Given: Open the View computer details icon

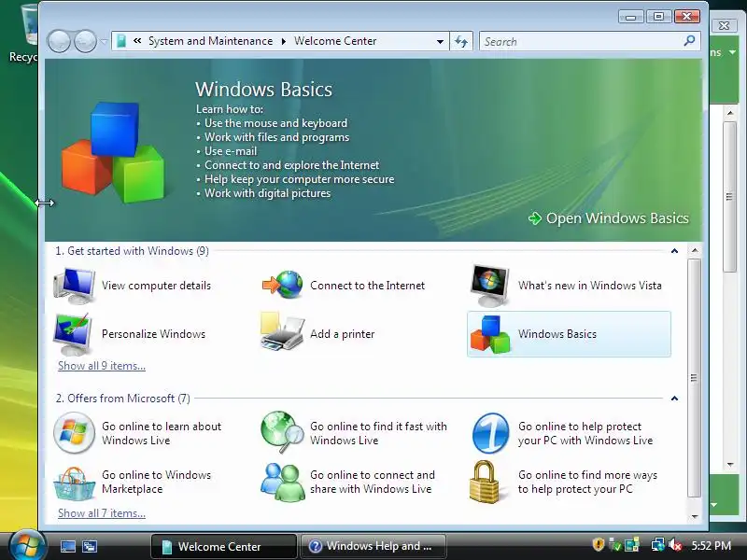Looking at the screenshot, I should point(75,286).
